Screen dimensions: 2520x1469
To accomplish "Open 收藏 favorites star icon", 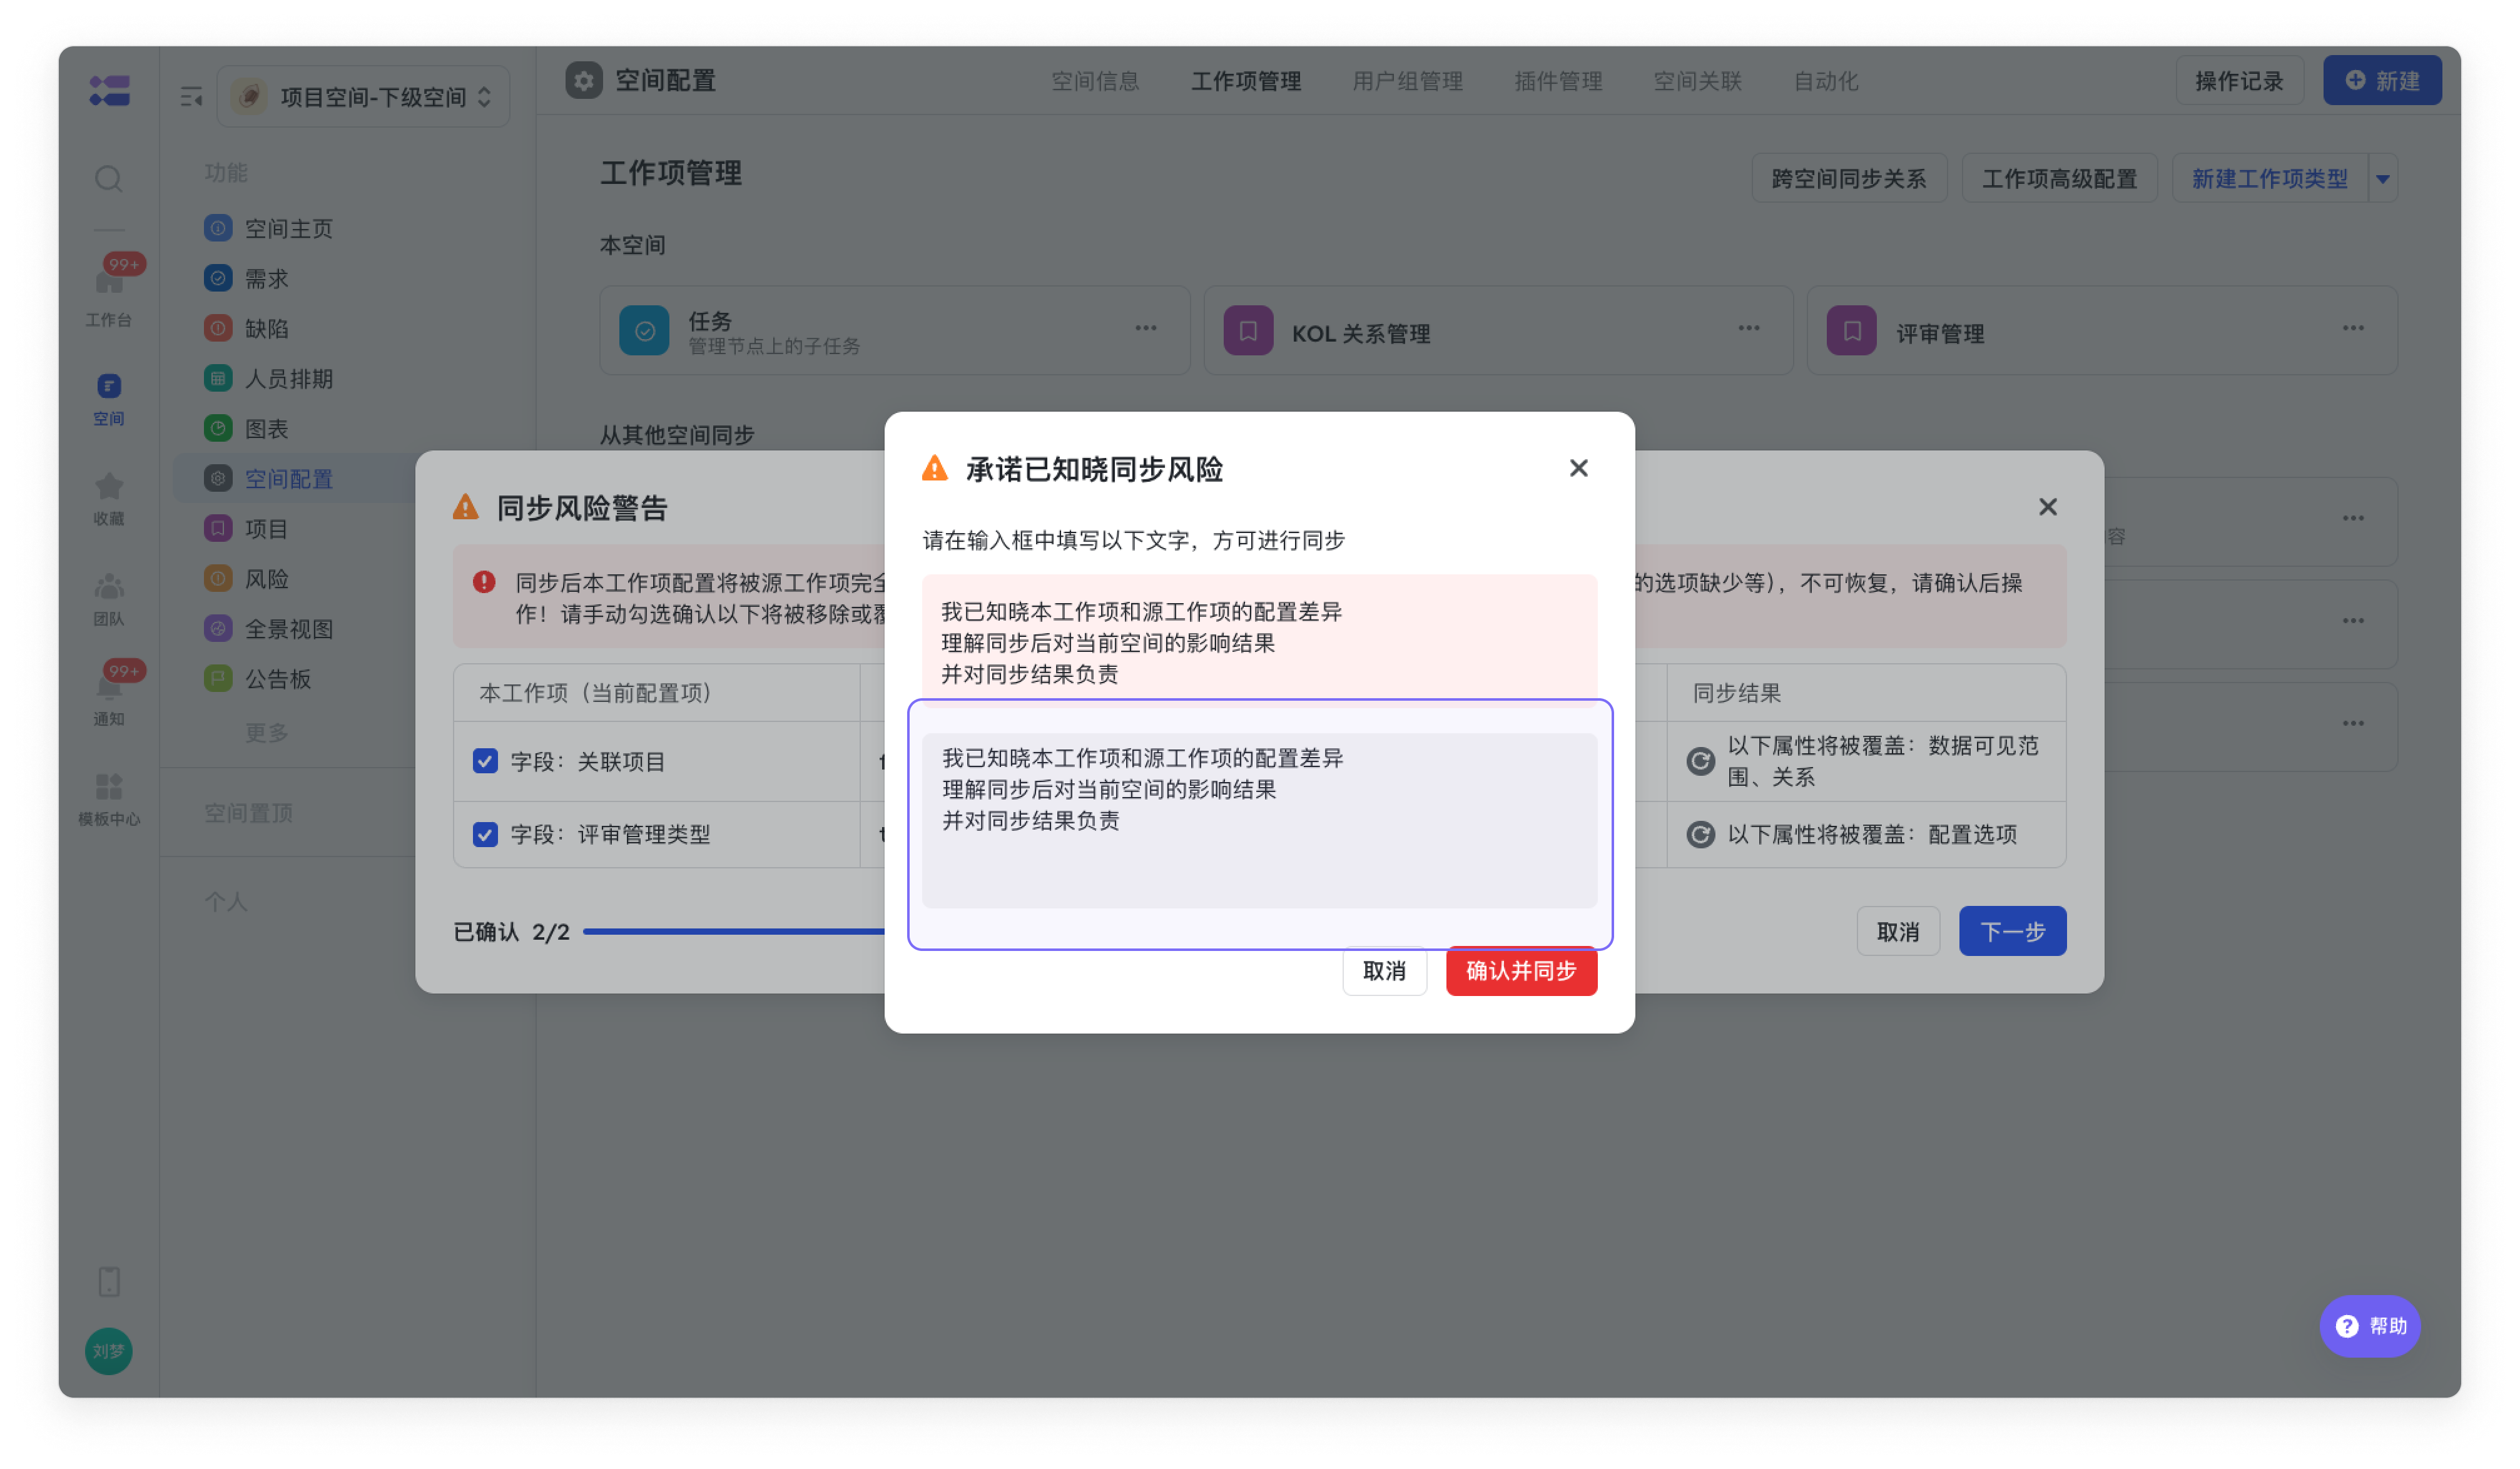I will coord(109,499).
